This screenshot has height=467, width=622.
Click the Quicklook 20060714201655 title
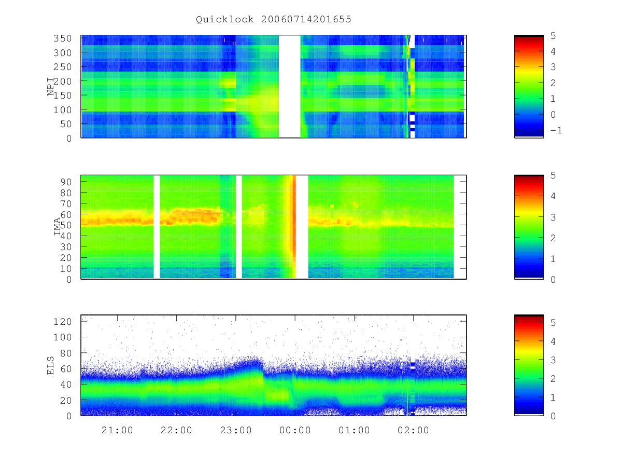(274, 20)
